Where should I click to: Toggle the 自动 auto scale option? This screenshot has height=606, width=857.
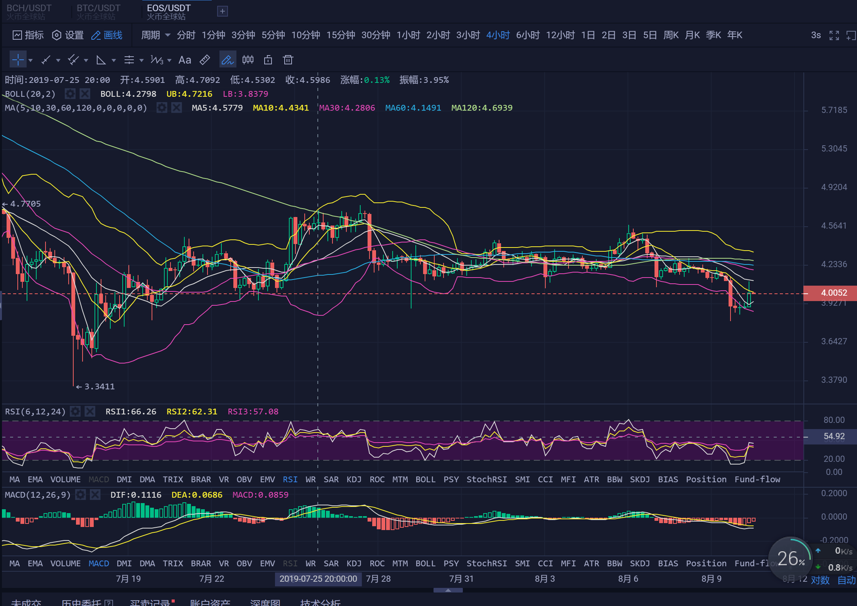(x=847, y=580)
